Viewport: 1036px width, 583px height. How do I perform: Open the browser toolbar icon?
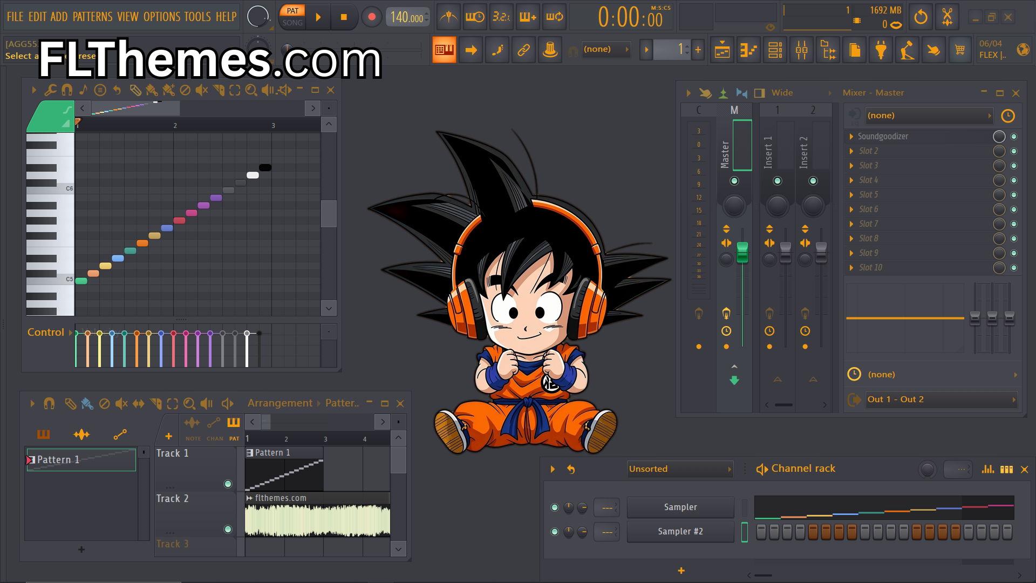(828, 50)
